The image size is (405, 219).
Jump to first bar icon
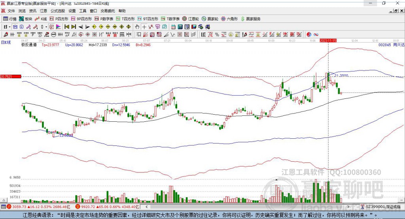pyautogui.click(x=67, y=27)
